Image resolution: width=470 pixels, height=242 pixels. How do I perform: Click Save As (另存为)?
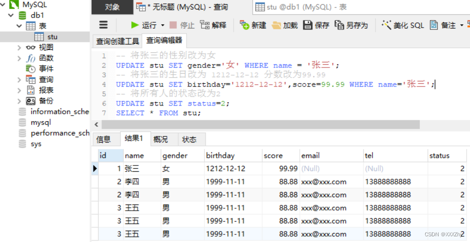351,25
